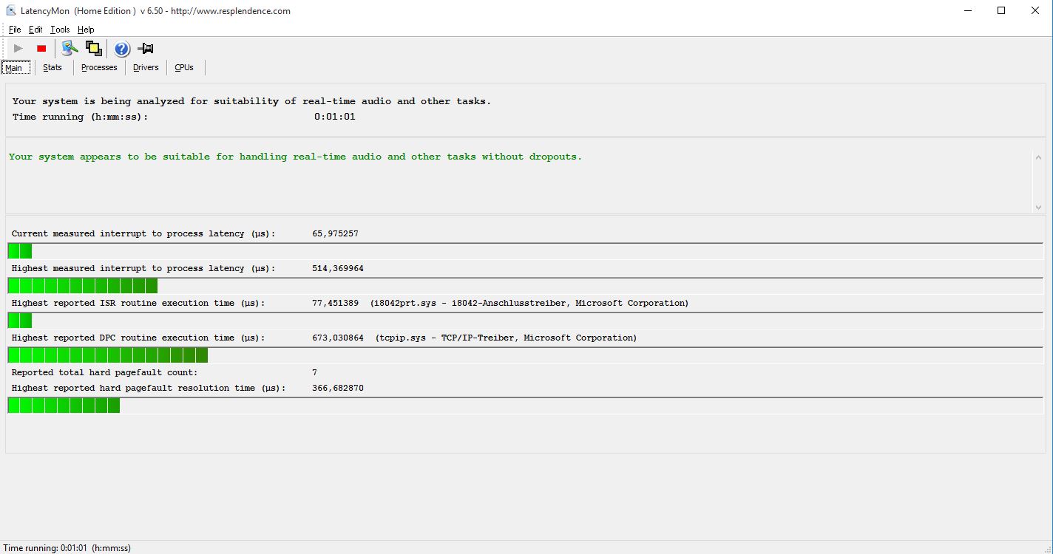The height and width of the screenshot is (554, 1053).
Task: Click the scroll up arrow in the message box
Action: [1039, 157]
